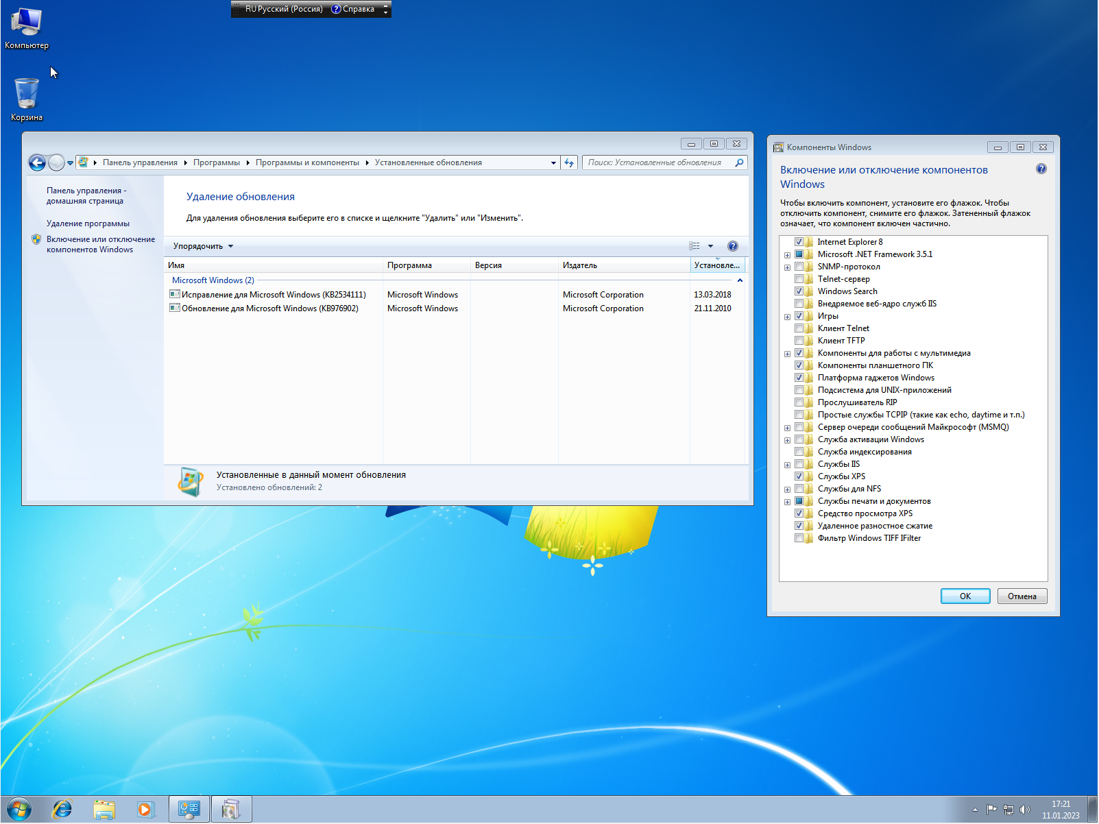Enable Клиент TFTP checkbox
This screenshot has height=824, width=1099.
799,341
